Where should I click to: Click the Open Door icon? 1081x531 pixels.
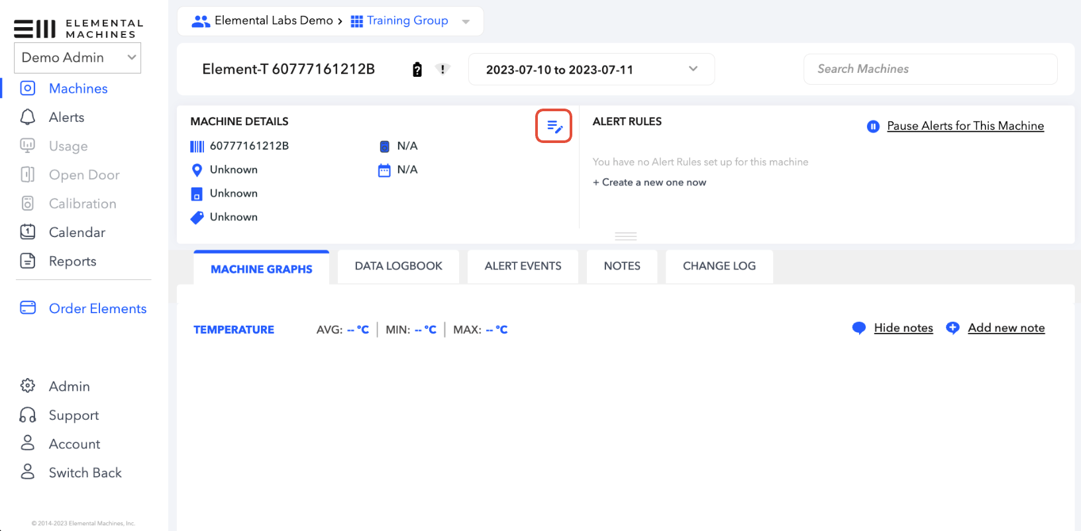[28, 175]
